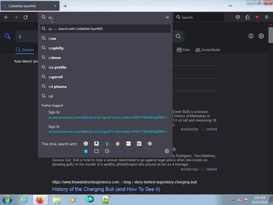The image size is (273, 205).
Task: Open the taskbar clock showing 2:54 PM
Action: [259, 200]
